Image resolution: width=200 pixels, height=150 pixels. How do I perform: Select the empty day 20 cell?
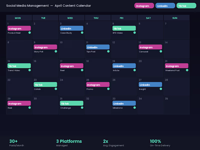click(x=150, y=68)
